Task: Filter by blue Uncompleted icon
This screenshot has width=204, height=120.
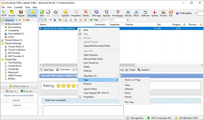Action: click(x=55, y=20)
